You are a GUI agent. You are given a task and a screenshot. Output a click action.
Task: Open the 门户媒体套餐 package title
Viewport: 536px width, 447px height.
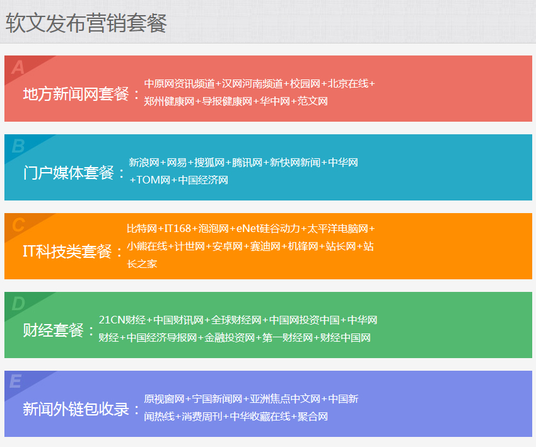coord(74,173)
